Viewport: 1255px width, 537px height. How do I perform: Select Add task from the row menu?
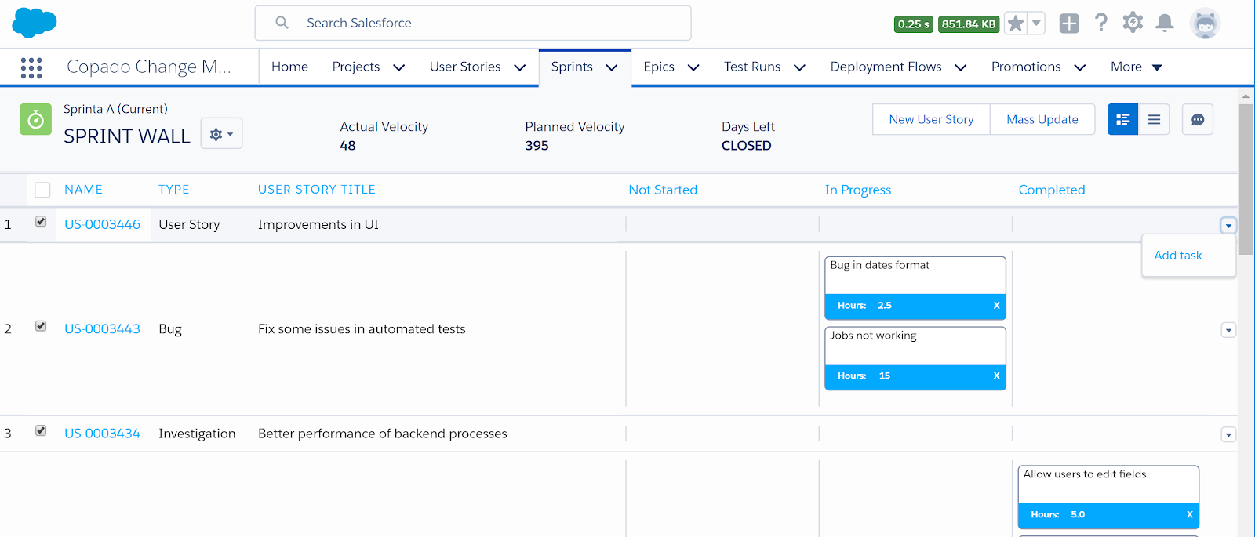(1178, 256)
